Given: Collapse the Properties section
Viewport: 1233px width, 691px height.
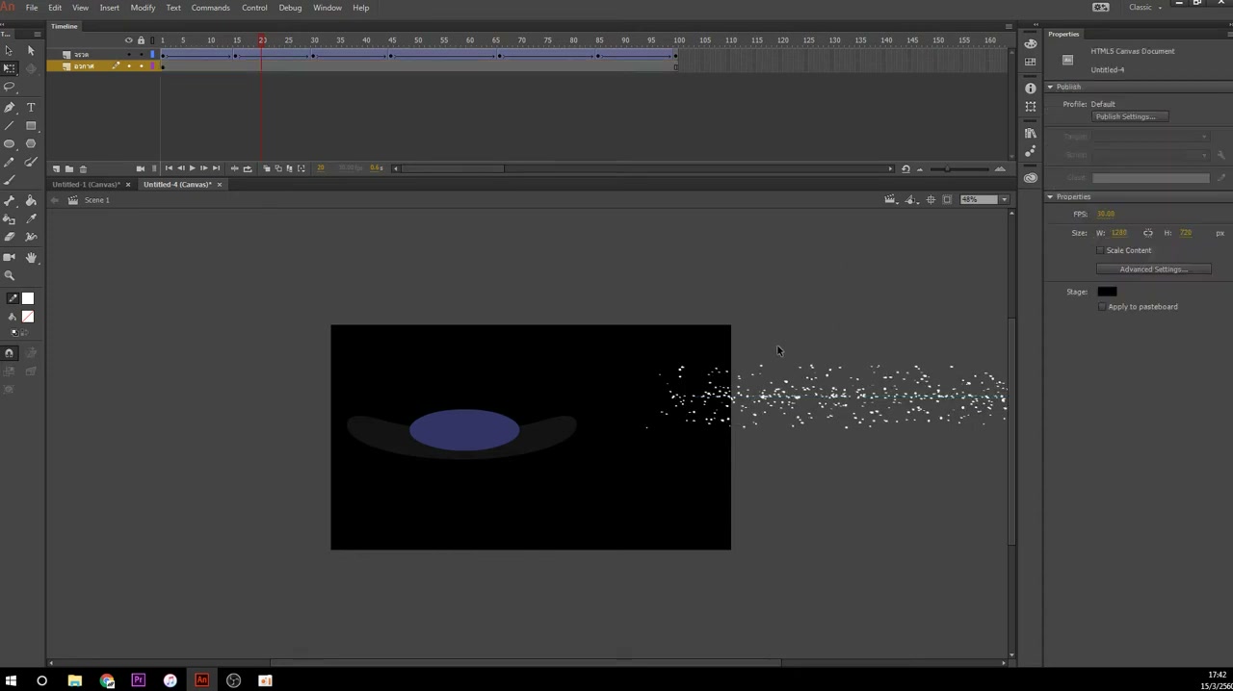Looking at the screenshot, I should [1051, 197].
